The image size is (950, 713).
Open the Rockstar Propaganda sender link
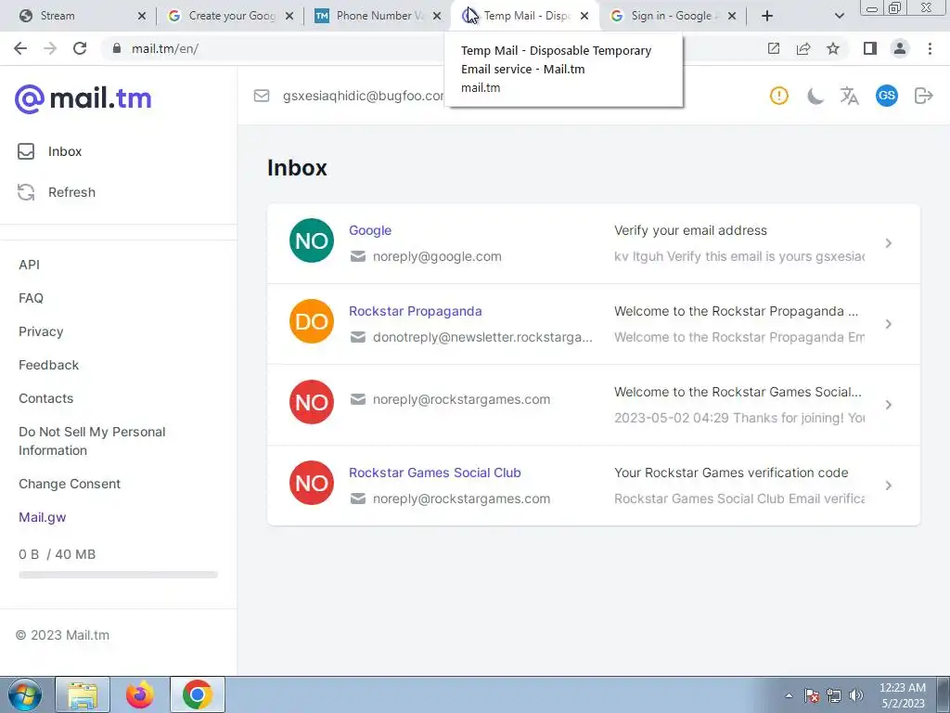point(415,311)
